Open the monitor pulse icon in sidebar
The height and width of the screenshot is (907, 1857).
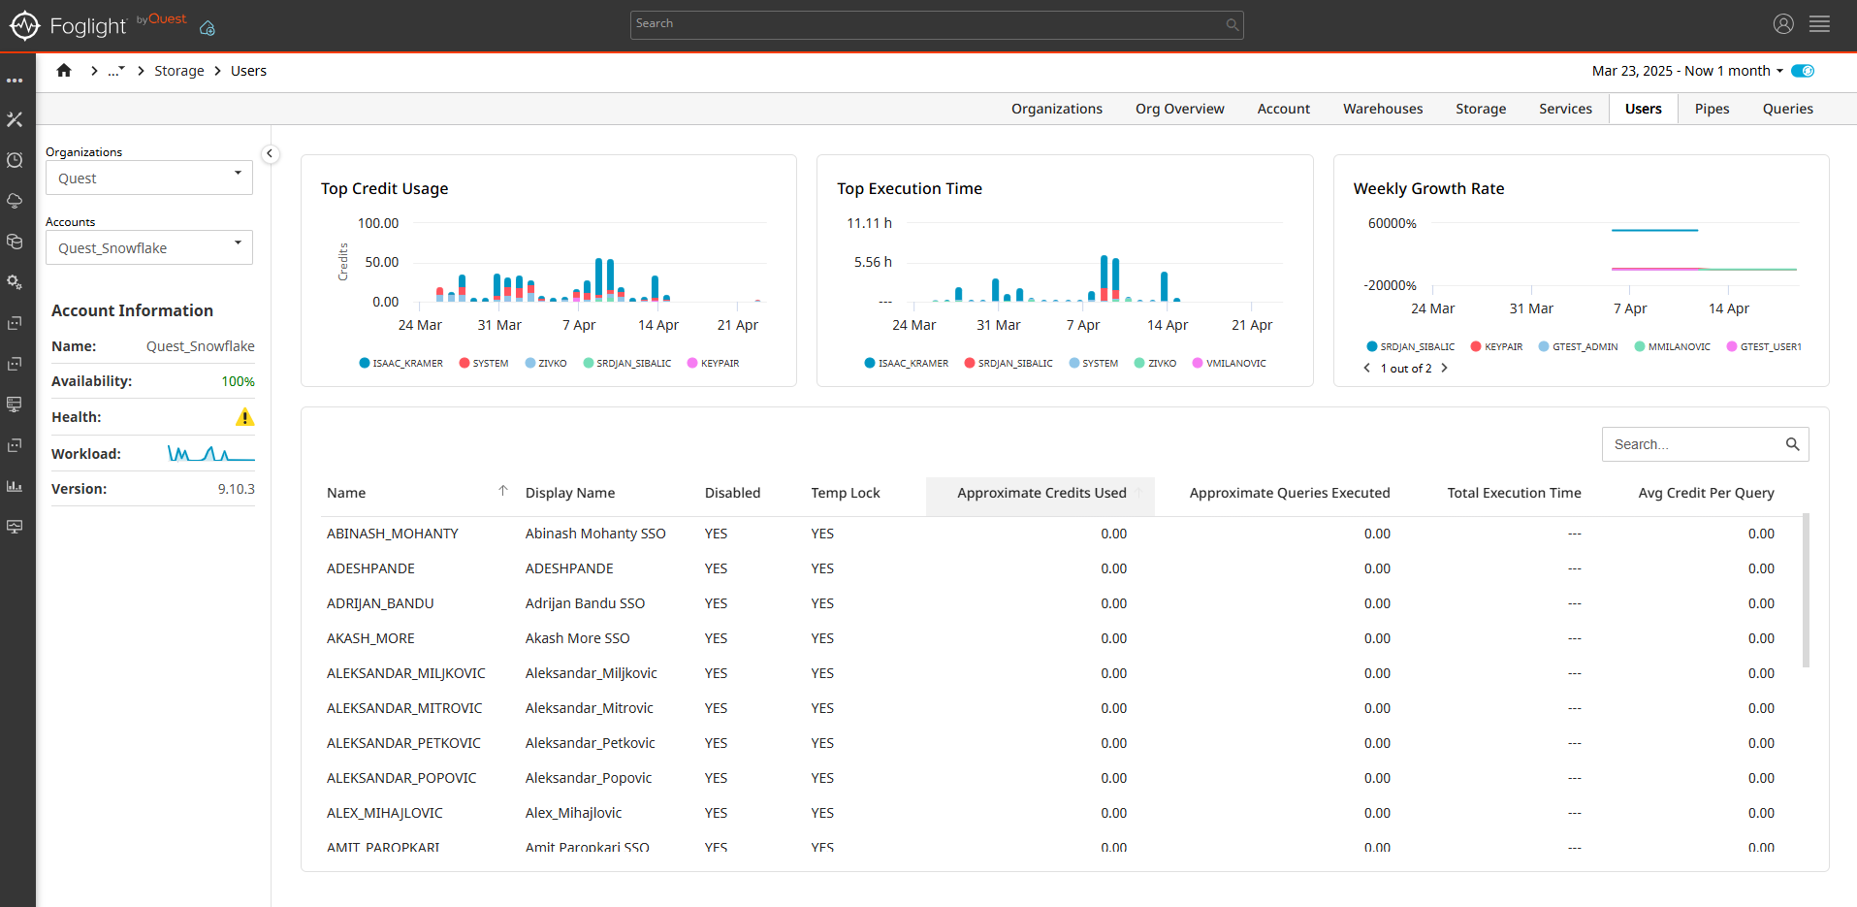point(15,527)
